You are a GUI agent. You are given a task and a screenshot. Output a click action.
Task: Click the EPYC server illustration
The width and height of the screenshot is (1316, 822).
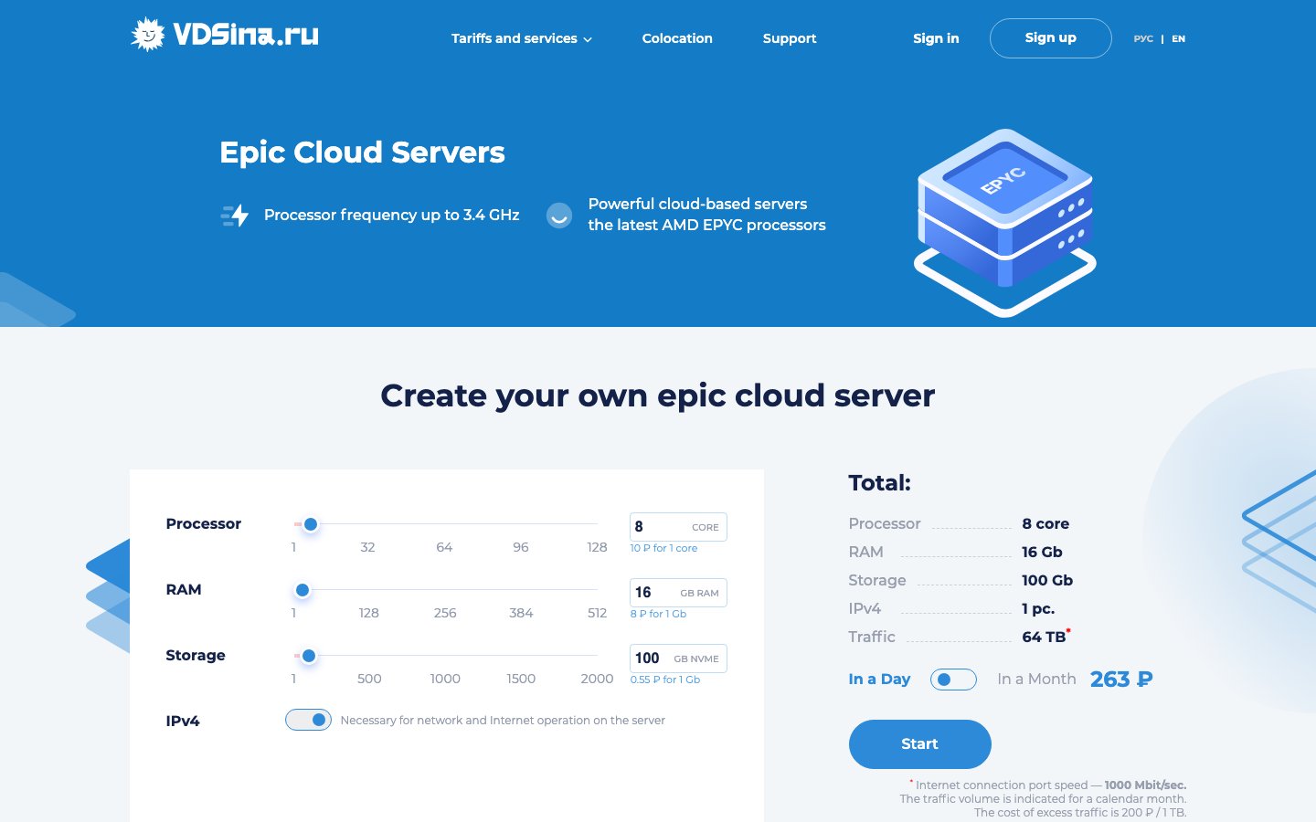pos(1005,223)
